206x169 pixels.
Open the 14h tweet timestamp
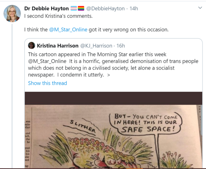click(134, 8)
